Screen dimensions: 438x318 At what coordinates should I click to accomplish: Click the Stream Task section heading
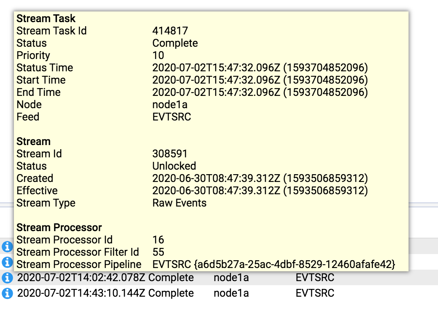(x=46, y=18)
